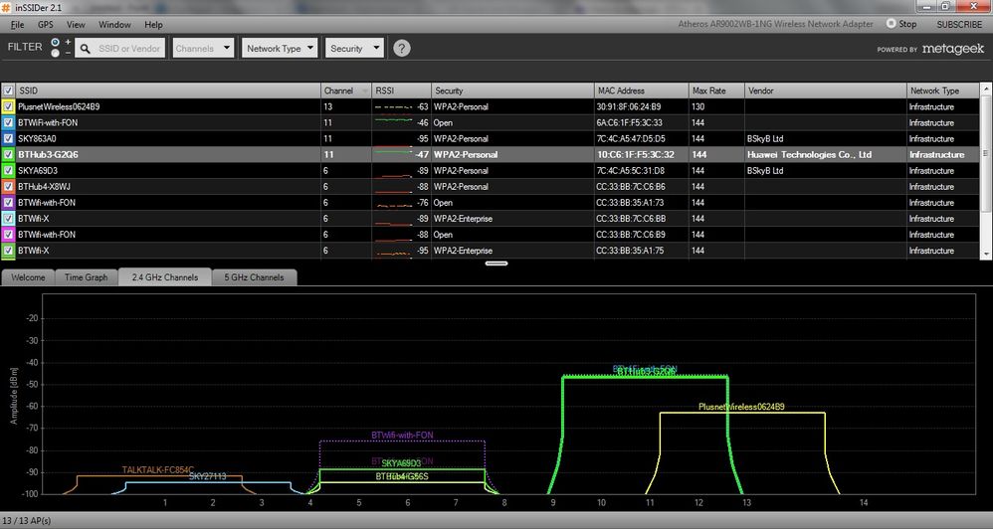
Task: Sort by the Max Rate column header
Action: [x=716, y=91]
